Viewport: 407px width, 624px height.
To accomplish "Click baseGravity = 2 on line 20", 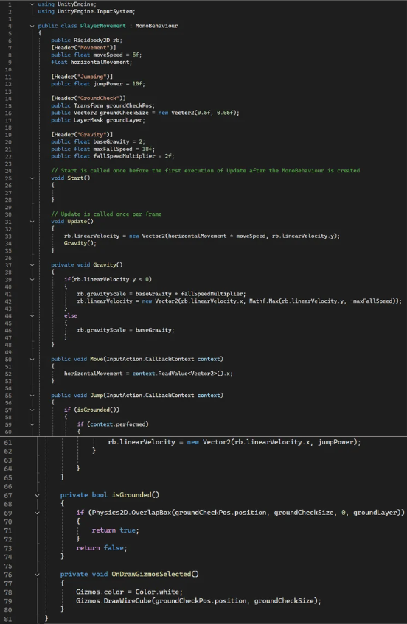I will (119, 141).
